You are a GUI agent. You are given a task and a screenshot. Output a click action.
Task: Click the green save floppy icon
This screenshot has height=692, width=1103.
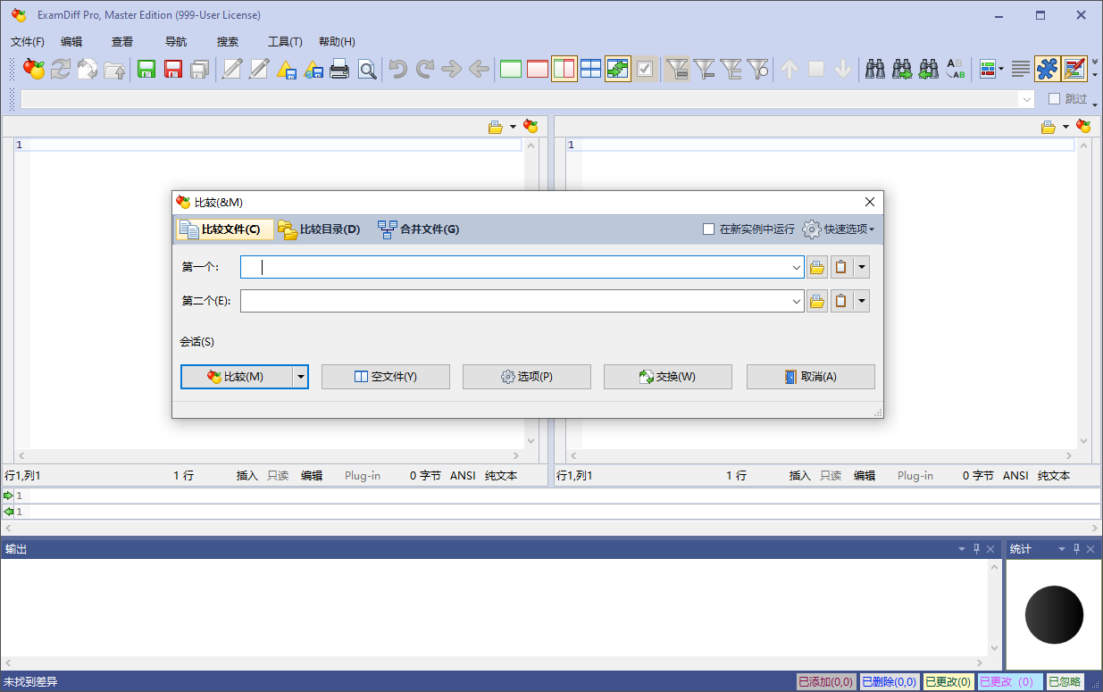point(146,69)
